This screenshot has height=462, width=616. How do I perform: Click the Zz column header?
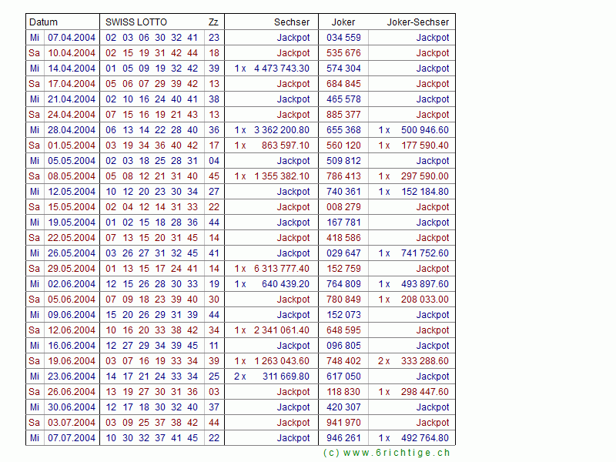(213, 22)
